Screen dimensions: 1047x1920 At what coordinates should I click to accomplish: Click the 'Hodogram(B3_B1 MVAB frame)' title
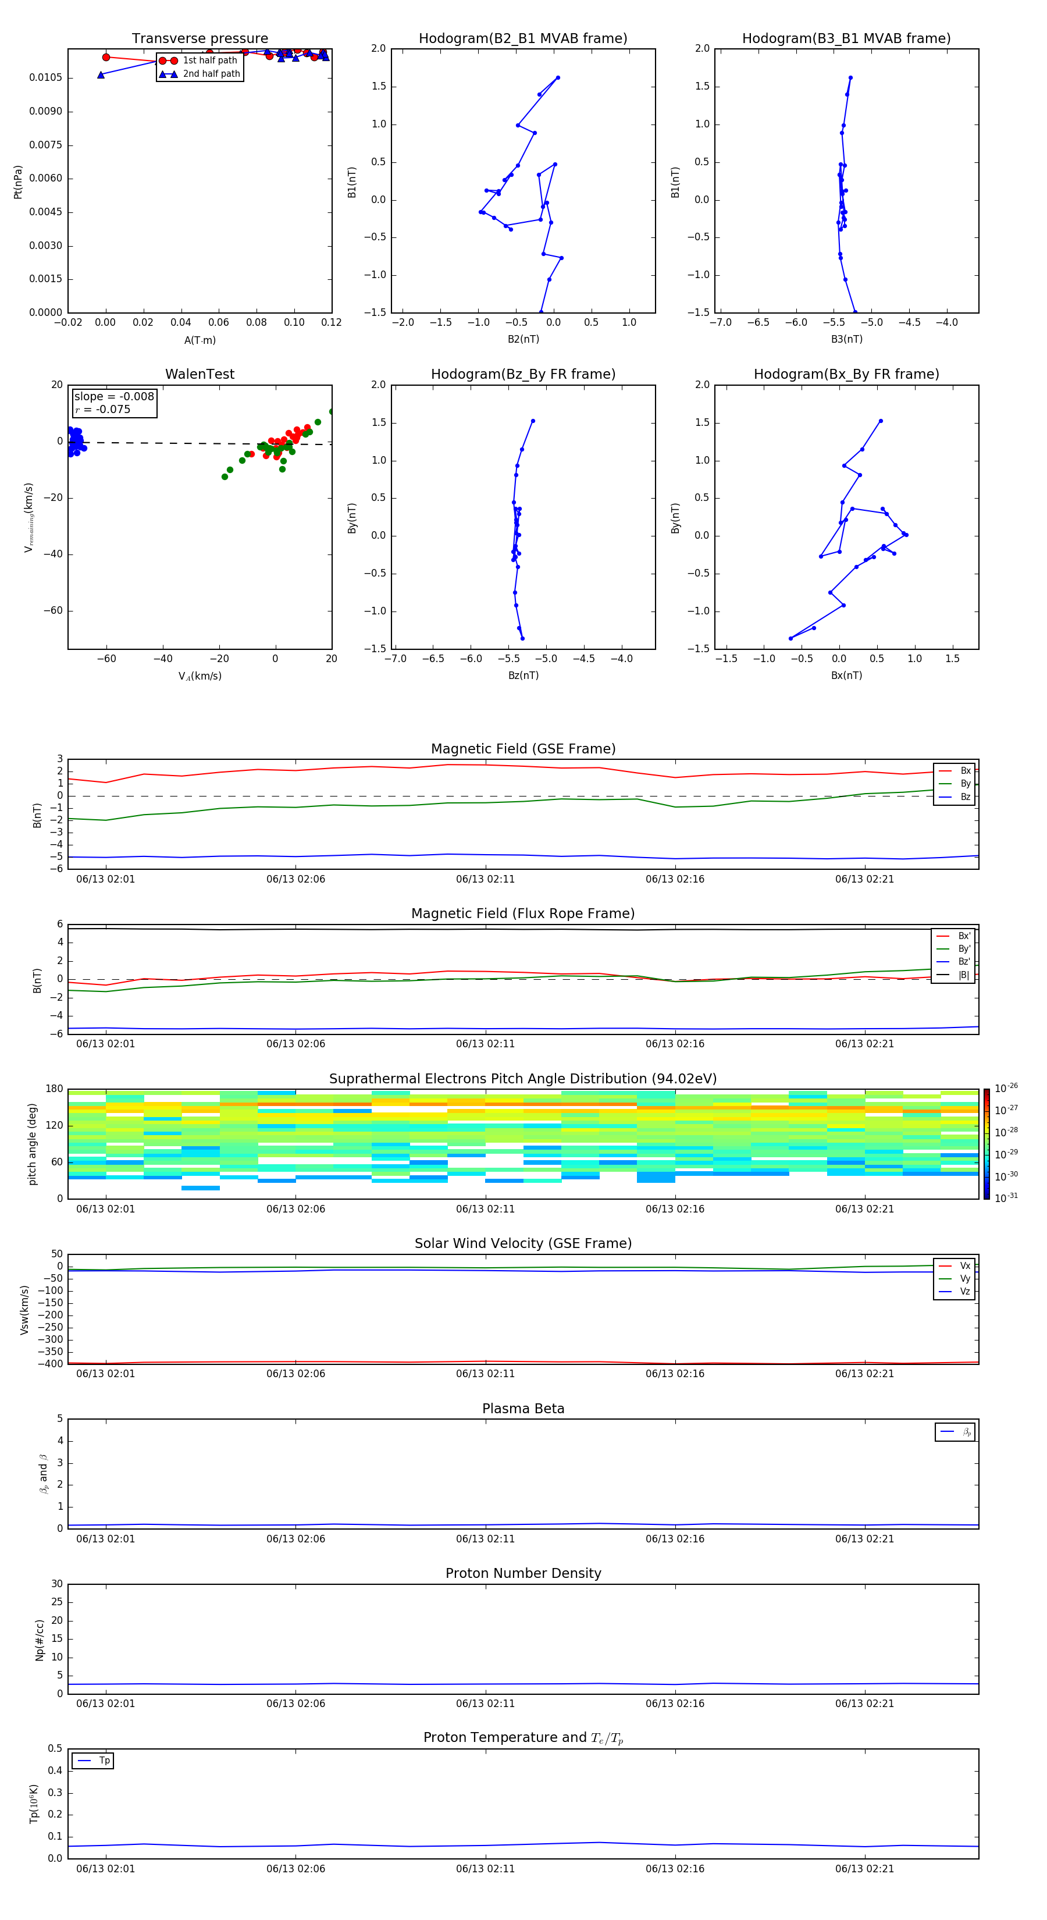tap(846, 38)
